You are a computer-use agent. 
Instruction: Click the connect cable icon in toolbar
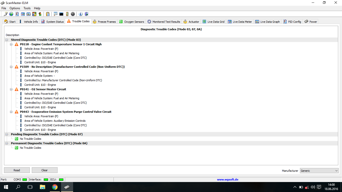[6, 14]
